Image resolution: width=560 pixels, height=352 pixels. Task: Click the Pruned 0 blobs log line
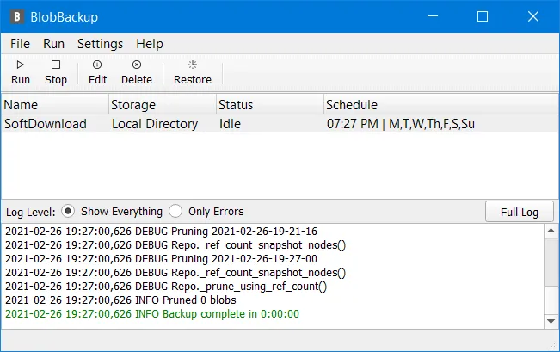click(120, 300)
